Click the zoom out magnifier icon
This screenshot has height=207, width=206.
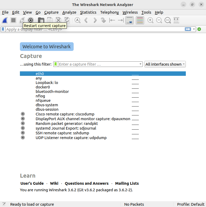(x=159, y=20)
